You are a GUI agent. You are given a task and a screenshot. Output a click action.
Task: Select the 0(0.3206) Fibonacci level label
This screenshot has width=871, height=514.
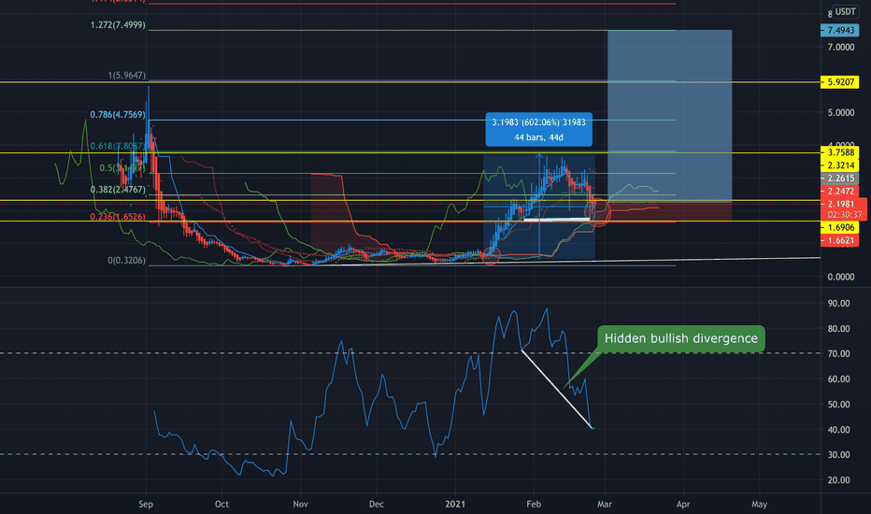tap(127, 260)
